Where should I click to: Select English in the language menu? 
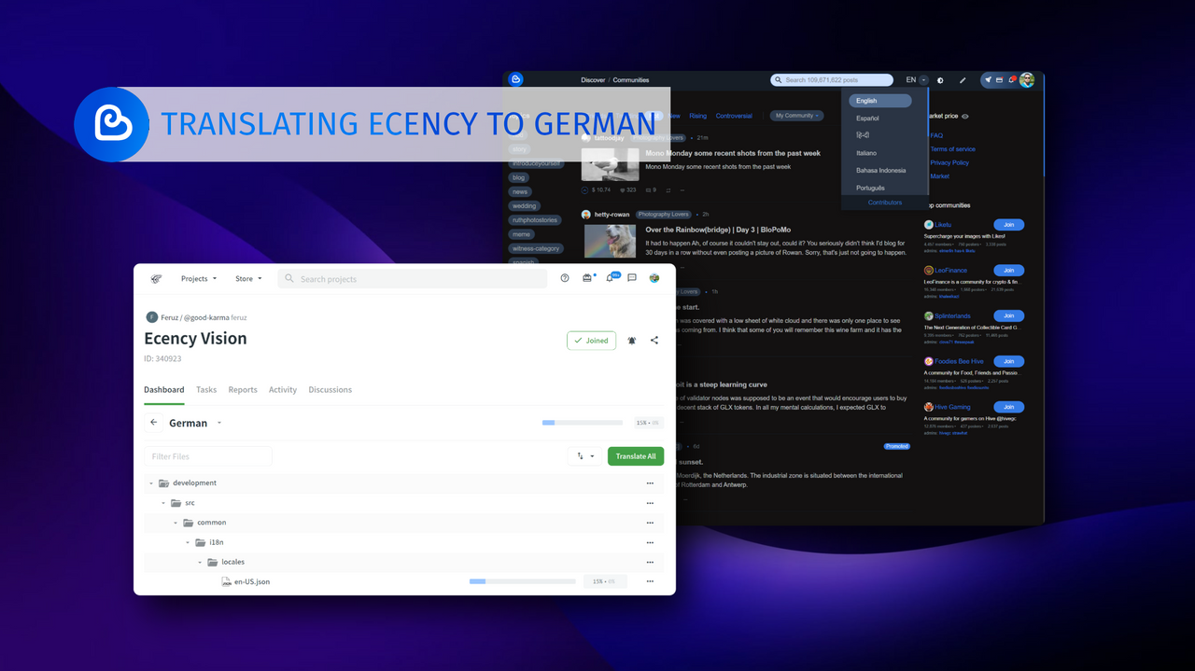pyautogui.click(x=879, y=101)
